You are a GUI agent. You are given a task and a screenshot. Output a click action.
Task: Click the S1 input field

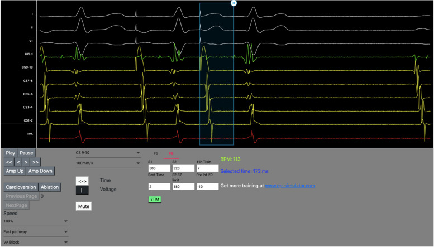[159, 168]
